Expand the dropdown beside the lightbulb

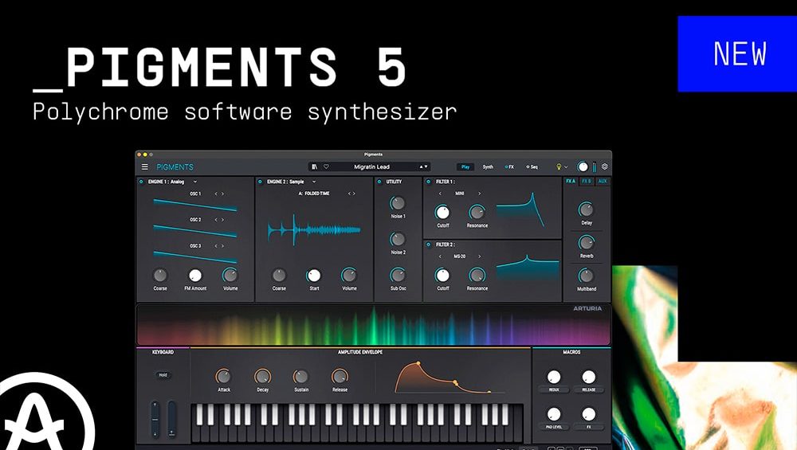(x=566, y=167)
